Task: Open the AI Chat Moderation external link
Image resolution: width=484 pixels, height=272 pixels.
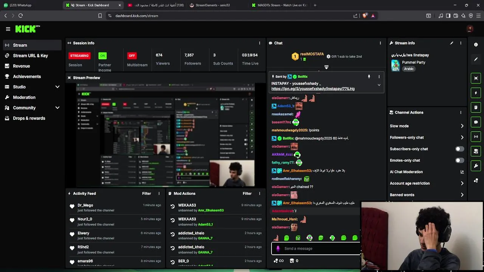Action: click(462, 172)
